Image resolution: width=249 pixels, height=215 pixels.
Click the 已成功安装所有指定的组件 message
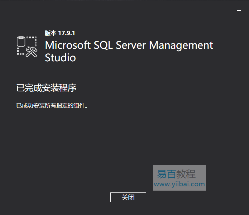pos(52,106)
